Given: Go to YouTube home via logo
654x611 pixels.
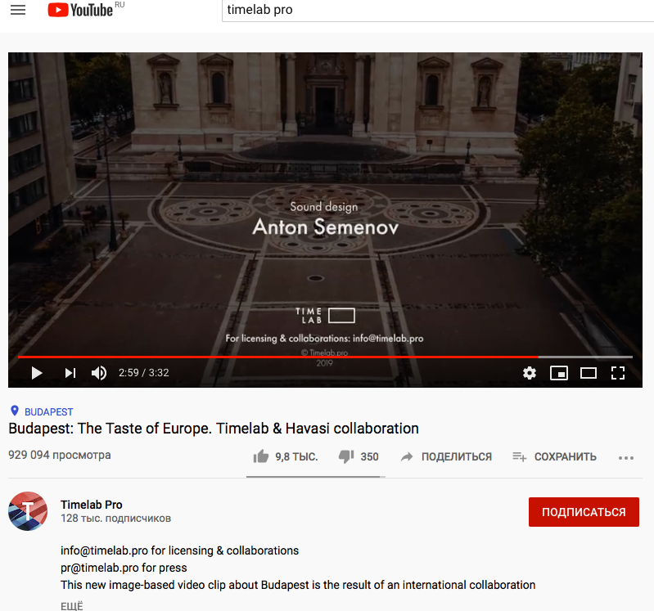Looking at the screenshot, I should click(80, 10).
